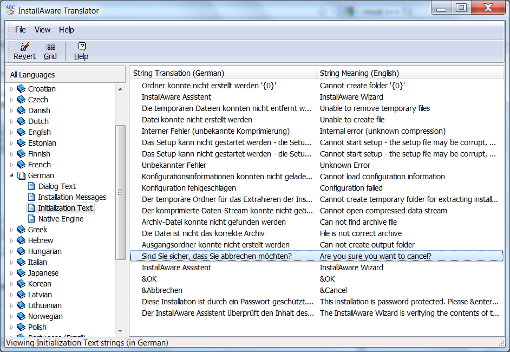
Task: Select the 'Konfiguration fehlgeschlagen' row
Action: (x=317, y=188)
